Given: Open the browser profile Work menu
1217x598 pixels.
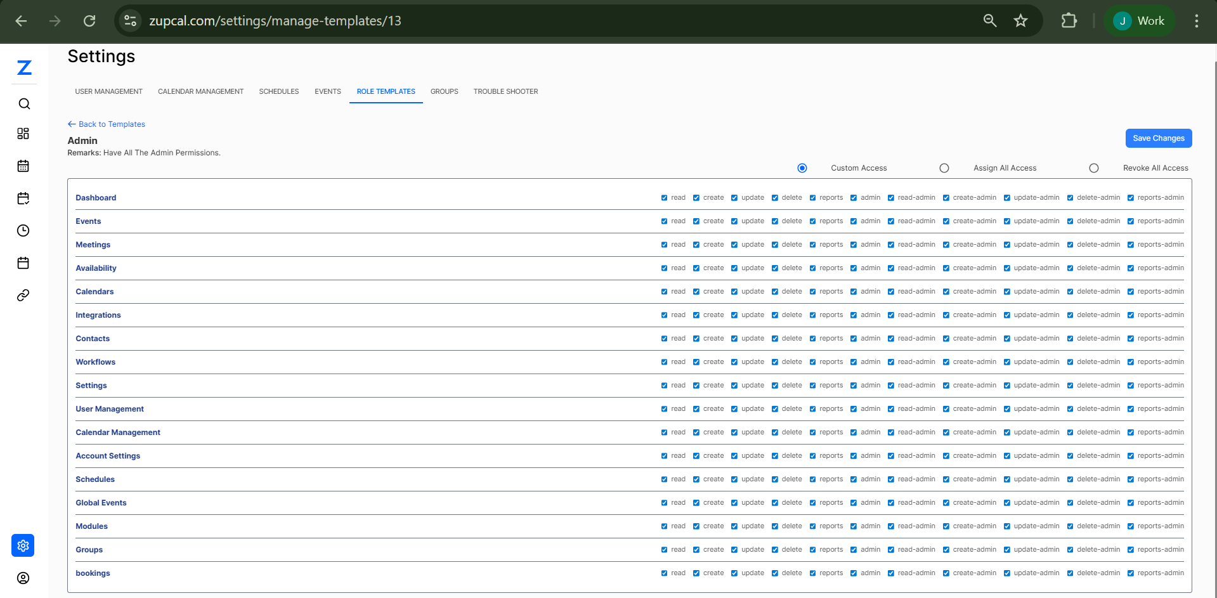Looking at the screenshot, I should [x=1139, y=20].
